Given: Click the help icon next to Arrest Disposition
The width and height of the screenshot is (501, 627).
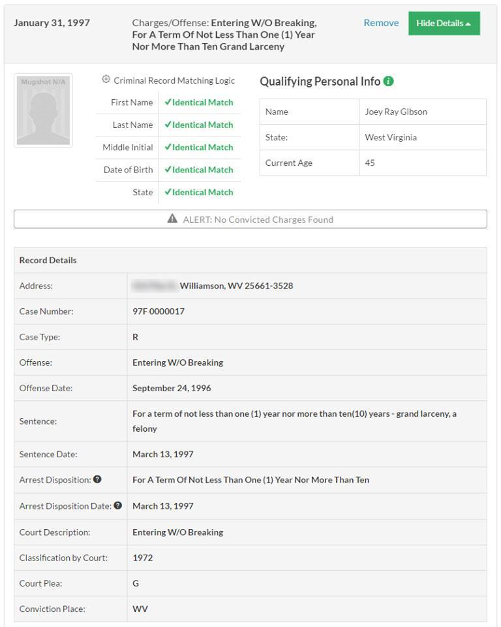Looking at the screenshot, I should [97, 479].
